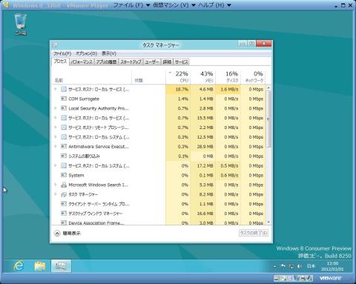Launch Internet Explorer from the taskbar

pyautogui.click(x=19, y=266)
